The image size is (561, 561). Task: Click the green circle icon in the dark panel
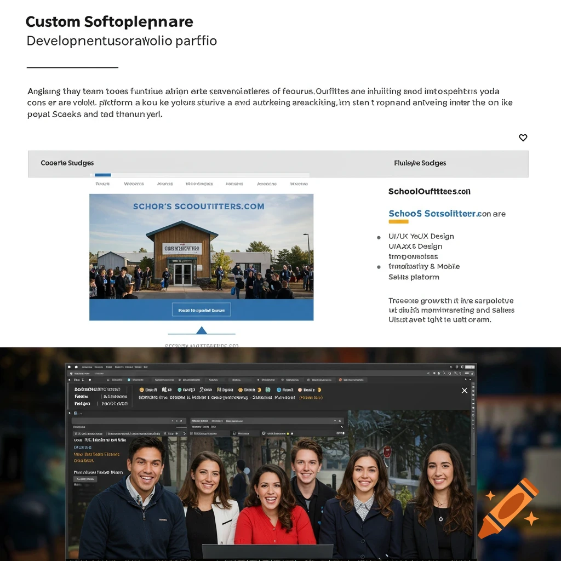(x=179, y=389)
